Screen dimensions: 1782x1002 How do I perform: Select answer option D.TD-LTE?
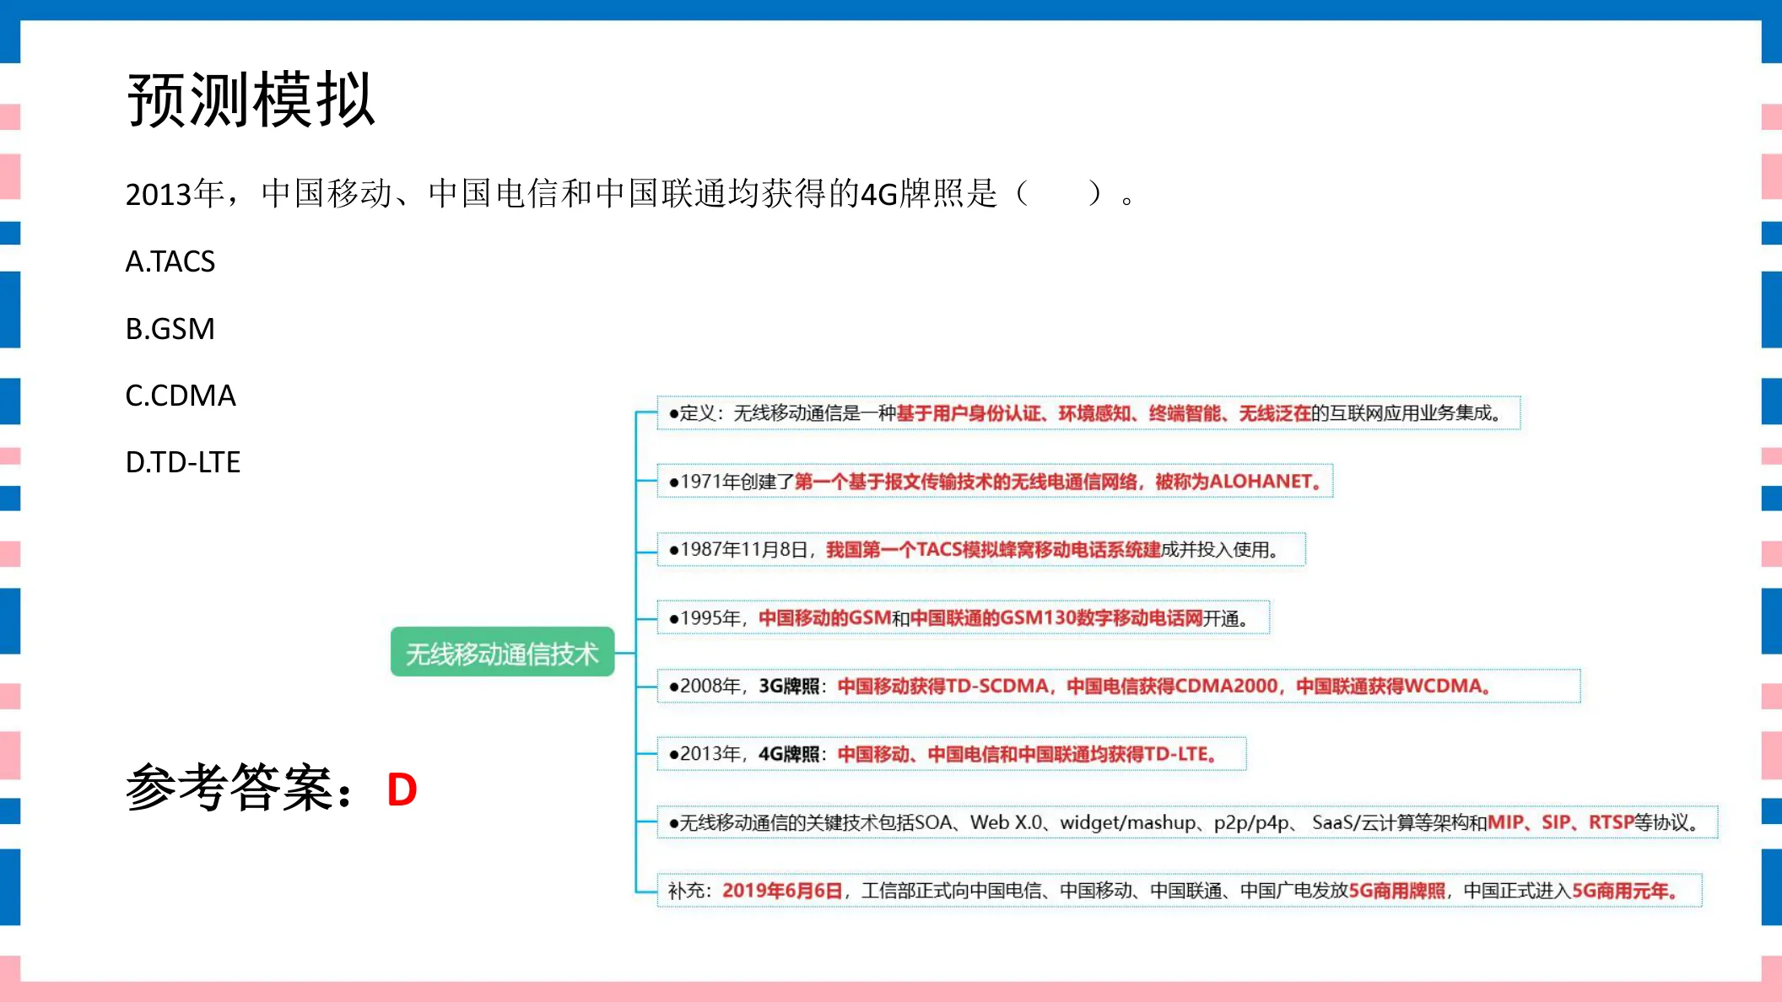pyautogui.click(x=183, y=461)
